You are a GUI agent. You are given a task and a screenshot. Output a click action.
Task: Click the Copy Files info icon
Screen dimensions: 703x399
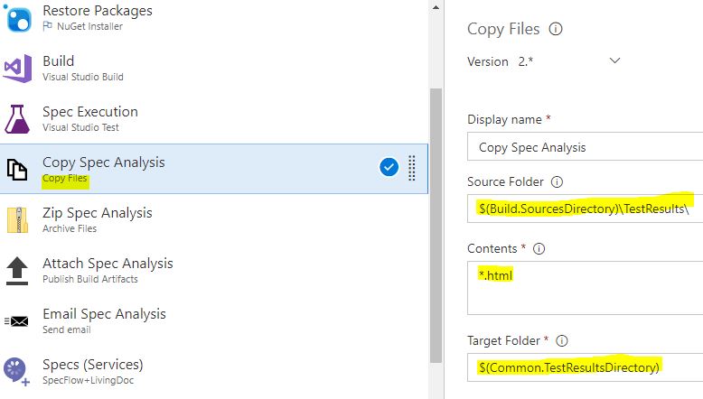coord(556,29)
